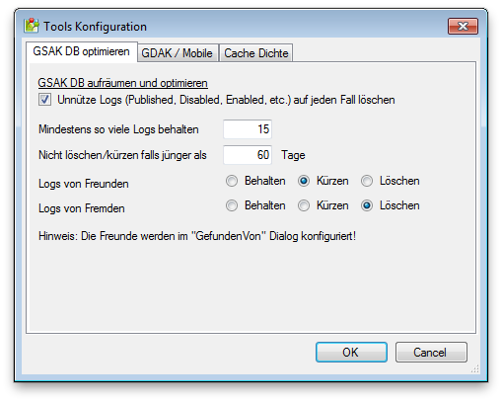Confirm settings with the OK button
This screenshot has width=502, height=402.
pos(351,353)
